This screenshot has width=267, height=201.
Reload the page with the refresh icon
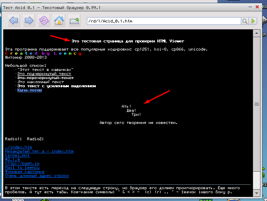point(44,20)
